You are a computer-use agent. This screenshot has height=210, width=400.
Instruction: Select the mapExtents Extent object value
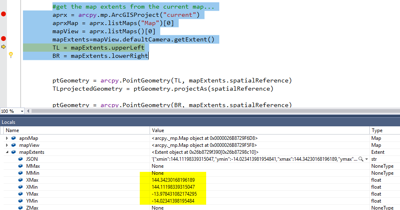tap(205, 152)
